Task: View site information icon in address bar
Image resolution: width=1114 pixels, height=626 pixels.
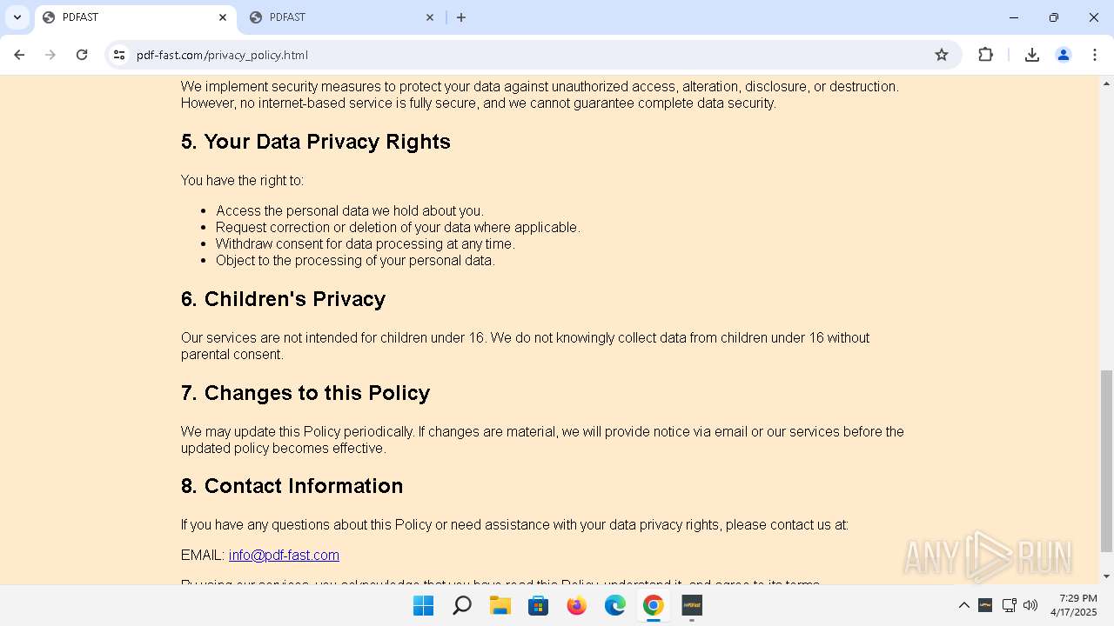Action: [x=119, y=55]
